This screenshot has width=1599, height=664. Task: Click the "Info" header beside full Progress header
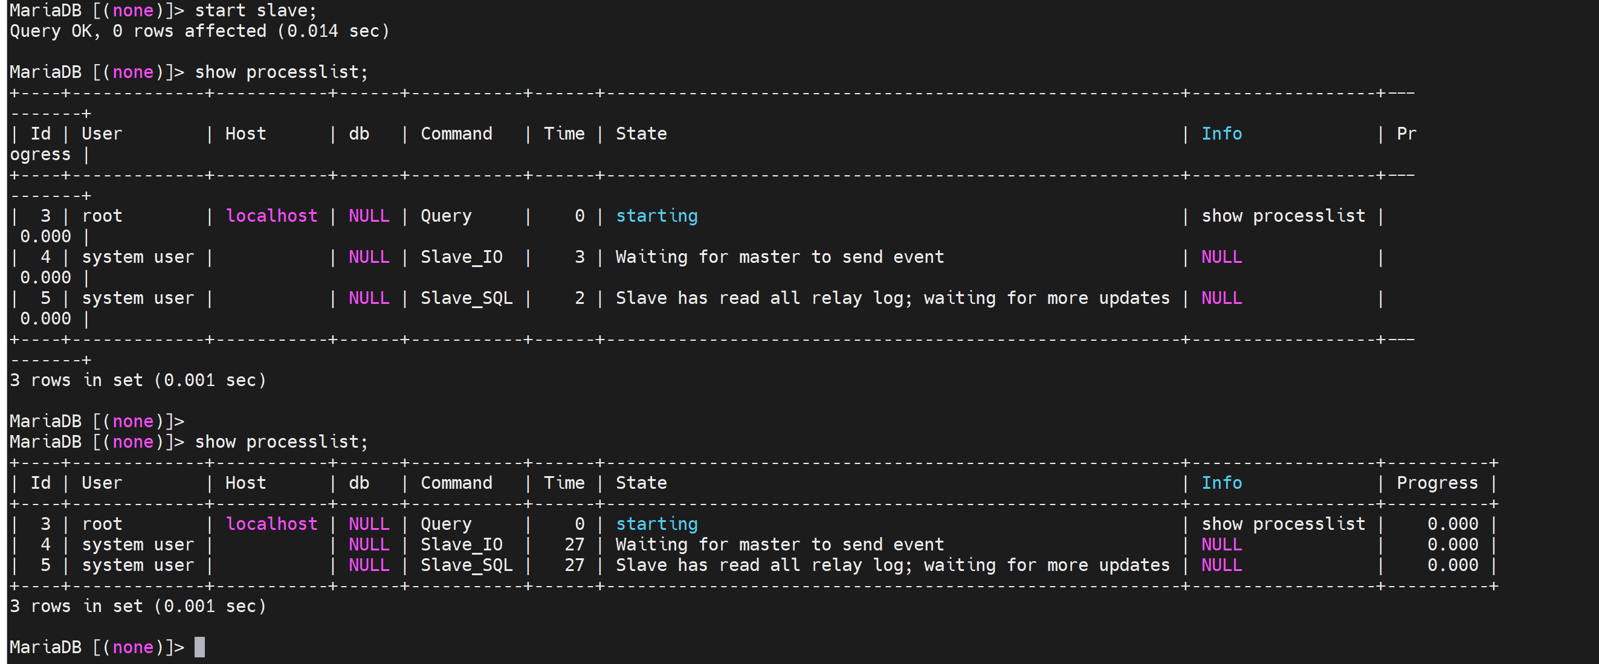point(1221,483)
